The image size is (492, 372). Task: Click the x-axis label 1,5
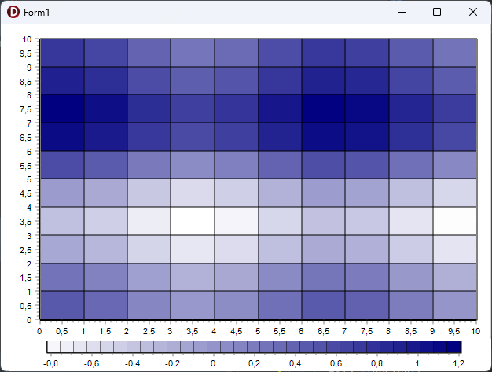click(x=105, y=331)
